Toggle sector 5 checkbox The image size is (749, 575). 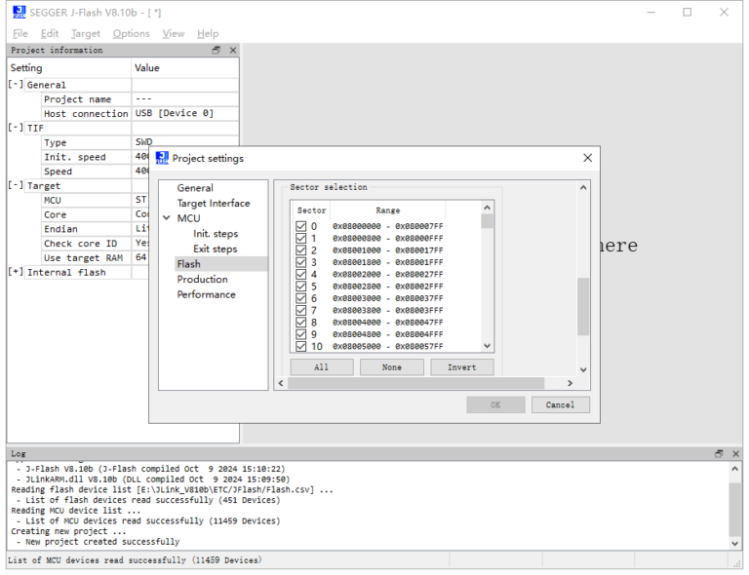point(301,287)
